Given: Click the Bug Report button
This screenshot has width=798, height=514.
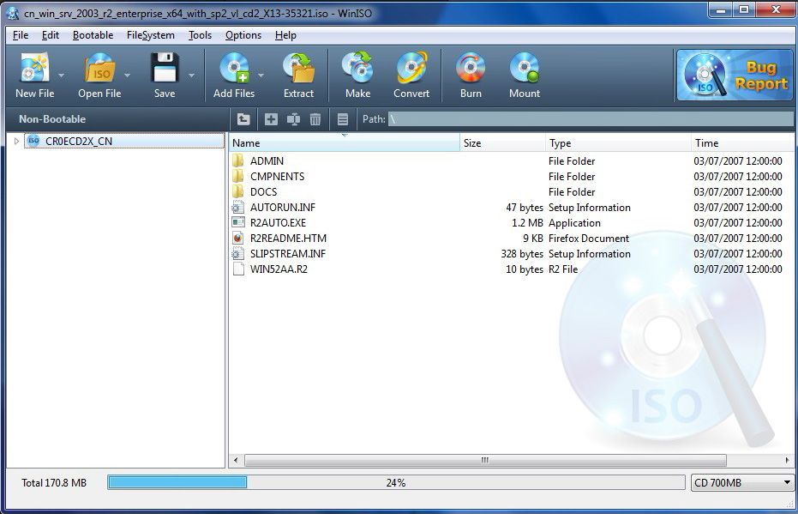Looking at the screenshot, I should click(x=734, y=75).
